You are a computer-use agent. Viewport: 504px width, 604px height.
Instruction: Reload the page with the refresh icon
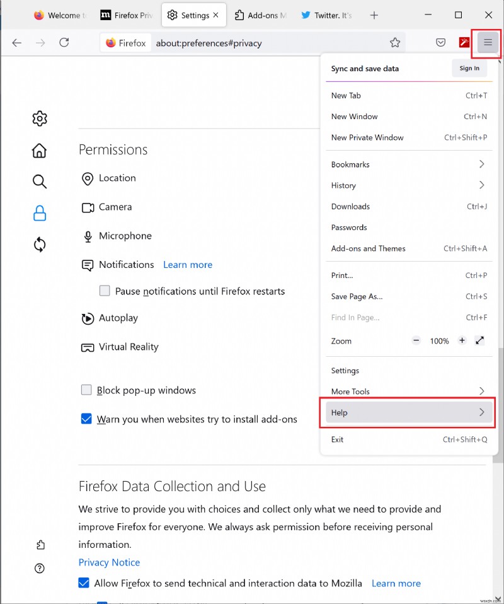point(64,43)
